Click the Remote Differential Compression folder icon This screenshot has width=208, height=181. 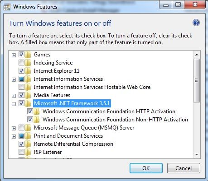coord(28,144)
